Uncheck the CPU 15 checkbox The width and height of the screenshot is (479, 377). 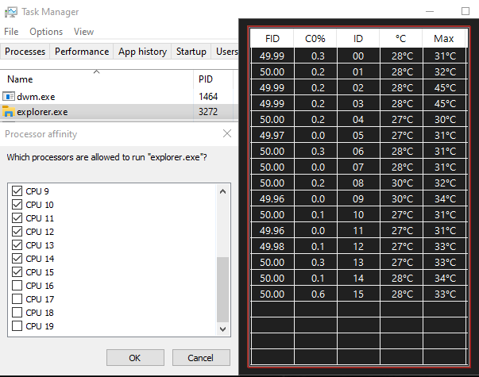coord(17,272)
